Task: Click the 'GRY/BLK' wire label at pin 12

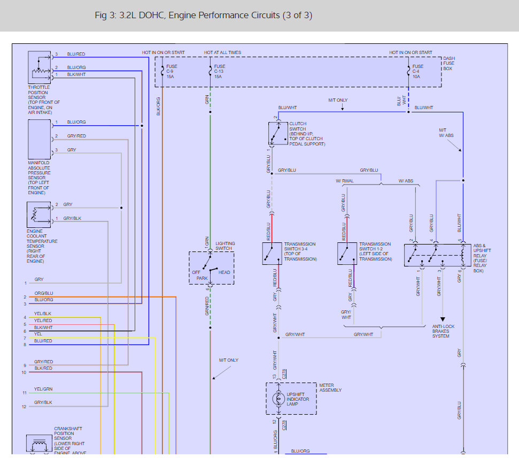Action: 43,402
